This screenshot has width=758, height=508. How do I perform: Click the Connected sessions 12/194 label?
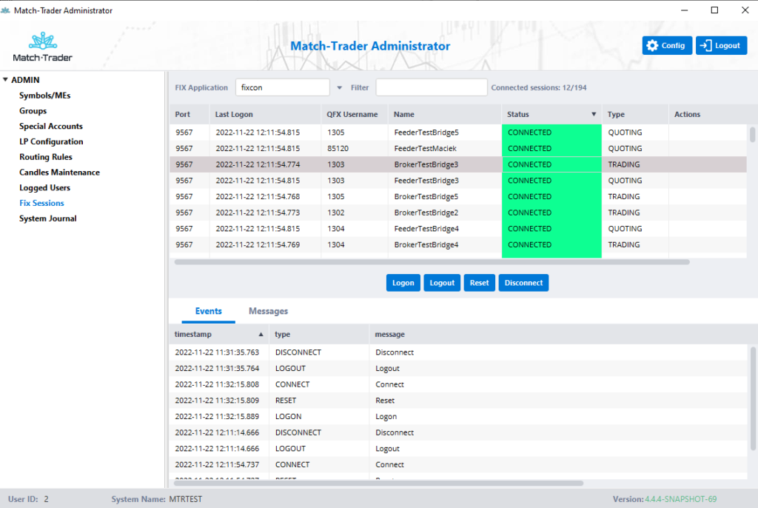[x=539, y=87]
